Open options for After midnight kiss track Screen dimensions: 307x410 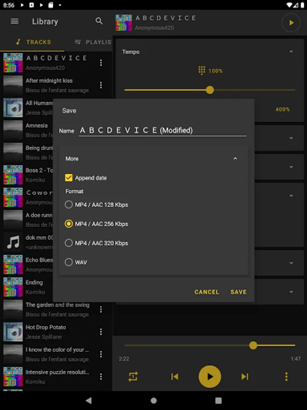pyautogui.click(x=101, y=85)
